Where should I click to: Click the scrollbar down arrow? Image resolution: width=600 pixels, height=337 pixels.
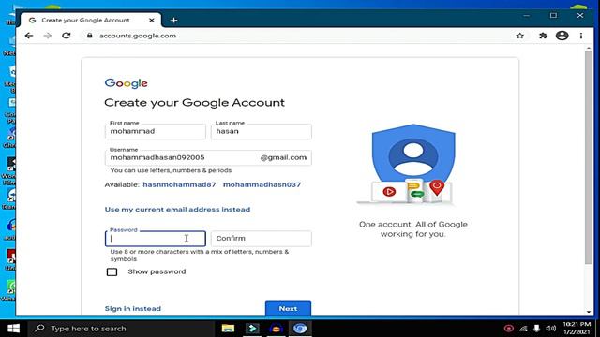(x=589, y=312)
